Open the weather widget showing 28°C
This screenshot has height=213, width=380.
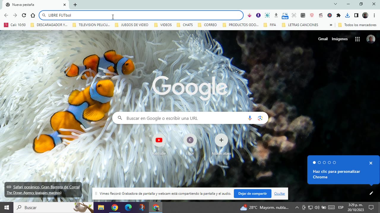(x=264, y=208)
